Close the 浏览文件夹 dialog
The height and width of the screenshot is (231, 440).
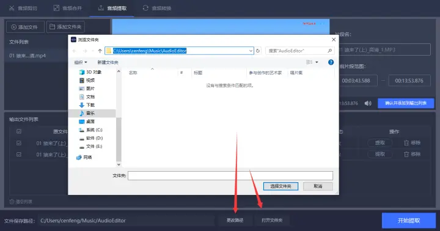[334, 40]
